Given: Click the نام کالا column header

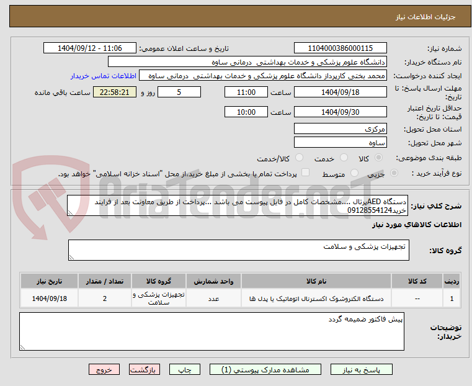Looking at the screenshot, I should coord(316,281).
